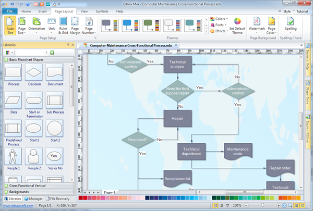
Task: Choose the Predefined Process shape
Action: tap(13, 131)
